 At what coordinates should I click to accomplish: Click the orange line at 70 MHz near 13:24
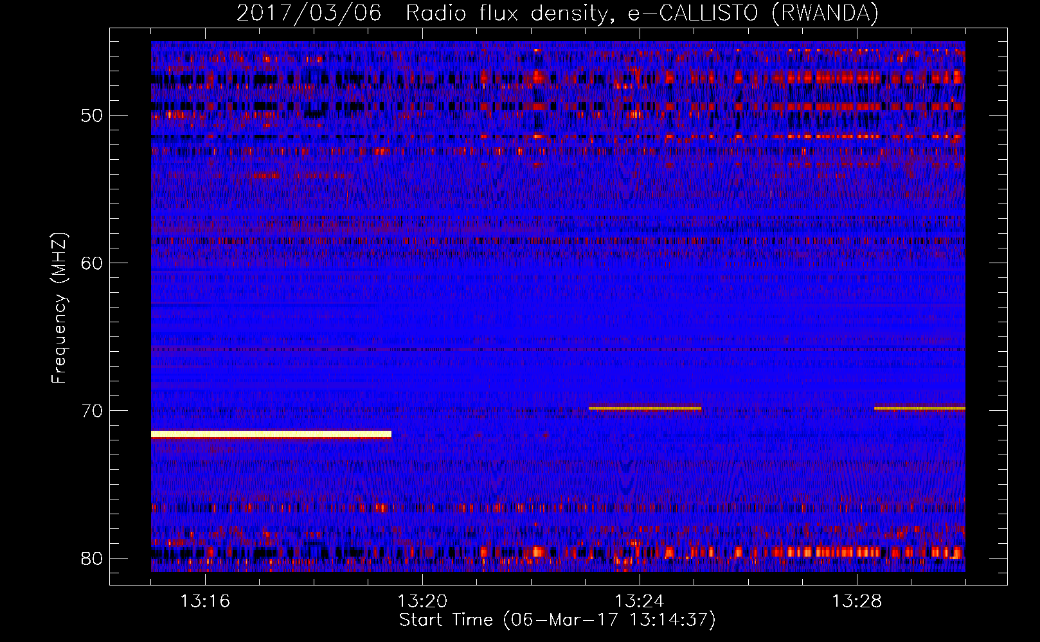point(645,408)
